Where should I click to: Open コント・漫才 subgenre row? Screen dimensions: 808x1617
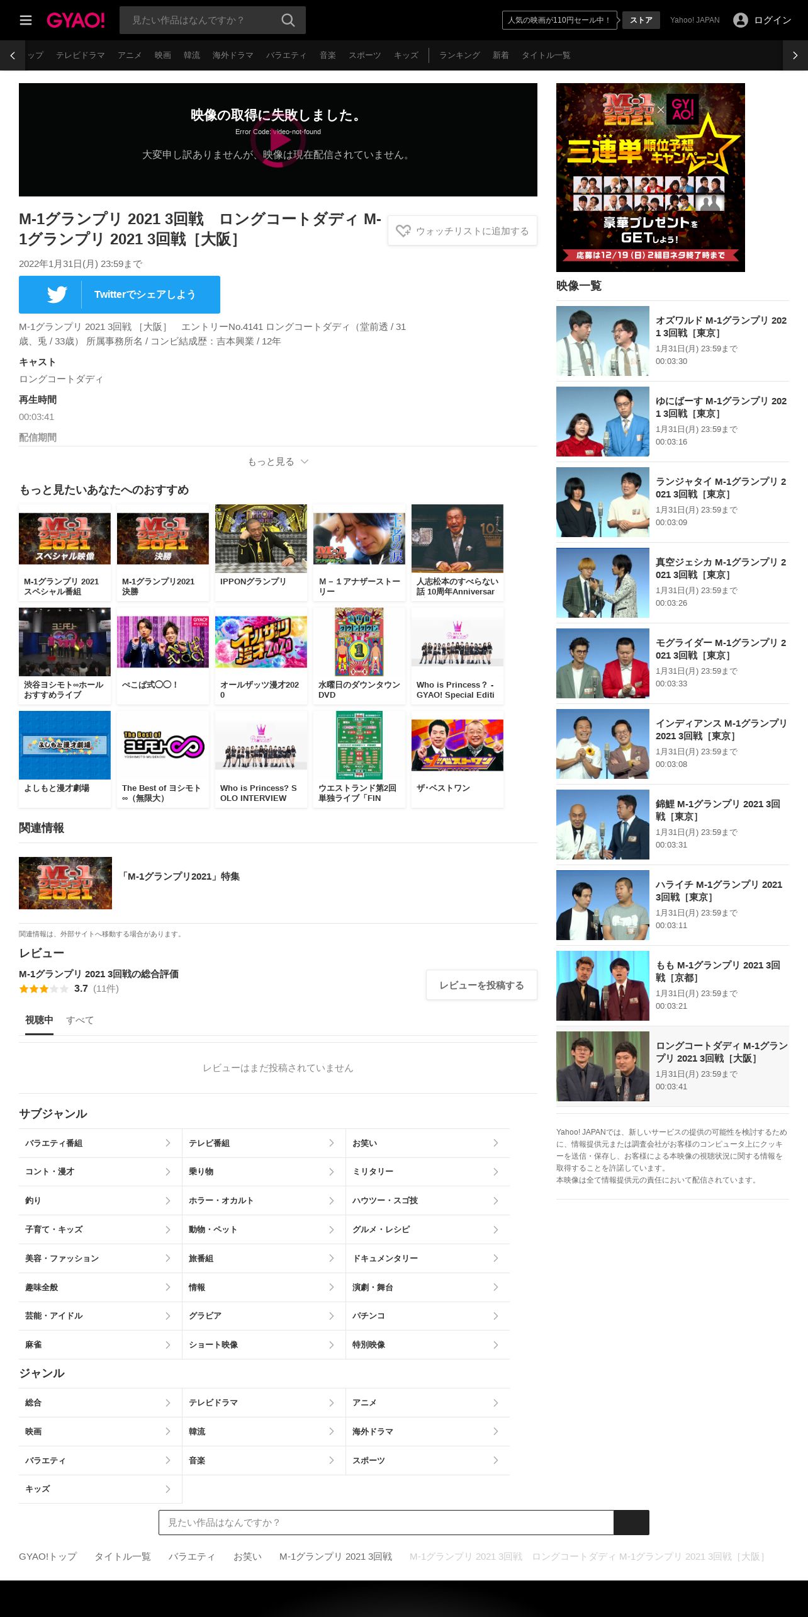tap(100, 1172)
